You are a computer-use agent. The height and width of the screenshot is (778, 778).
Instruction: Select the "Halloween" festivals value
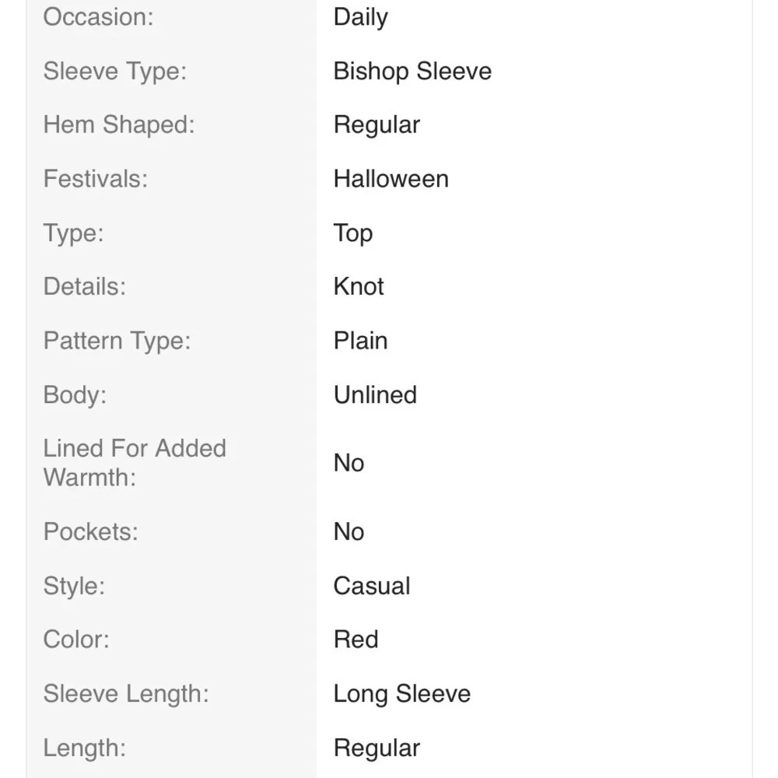pos(391,179)
